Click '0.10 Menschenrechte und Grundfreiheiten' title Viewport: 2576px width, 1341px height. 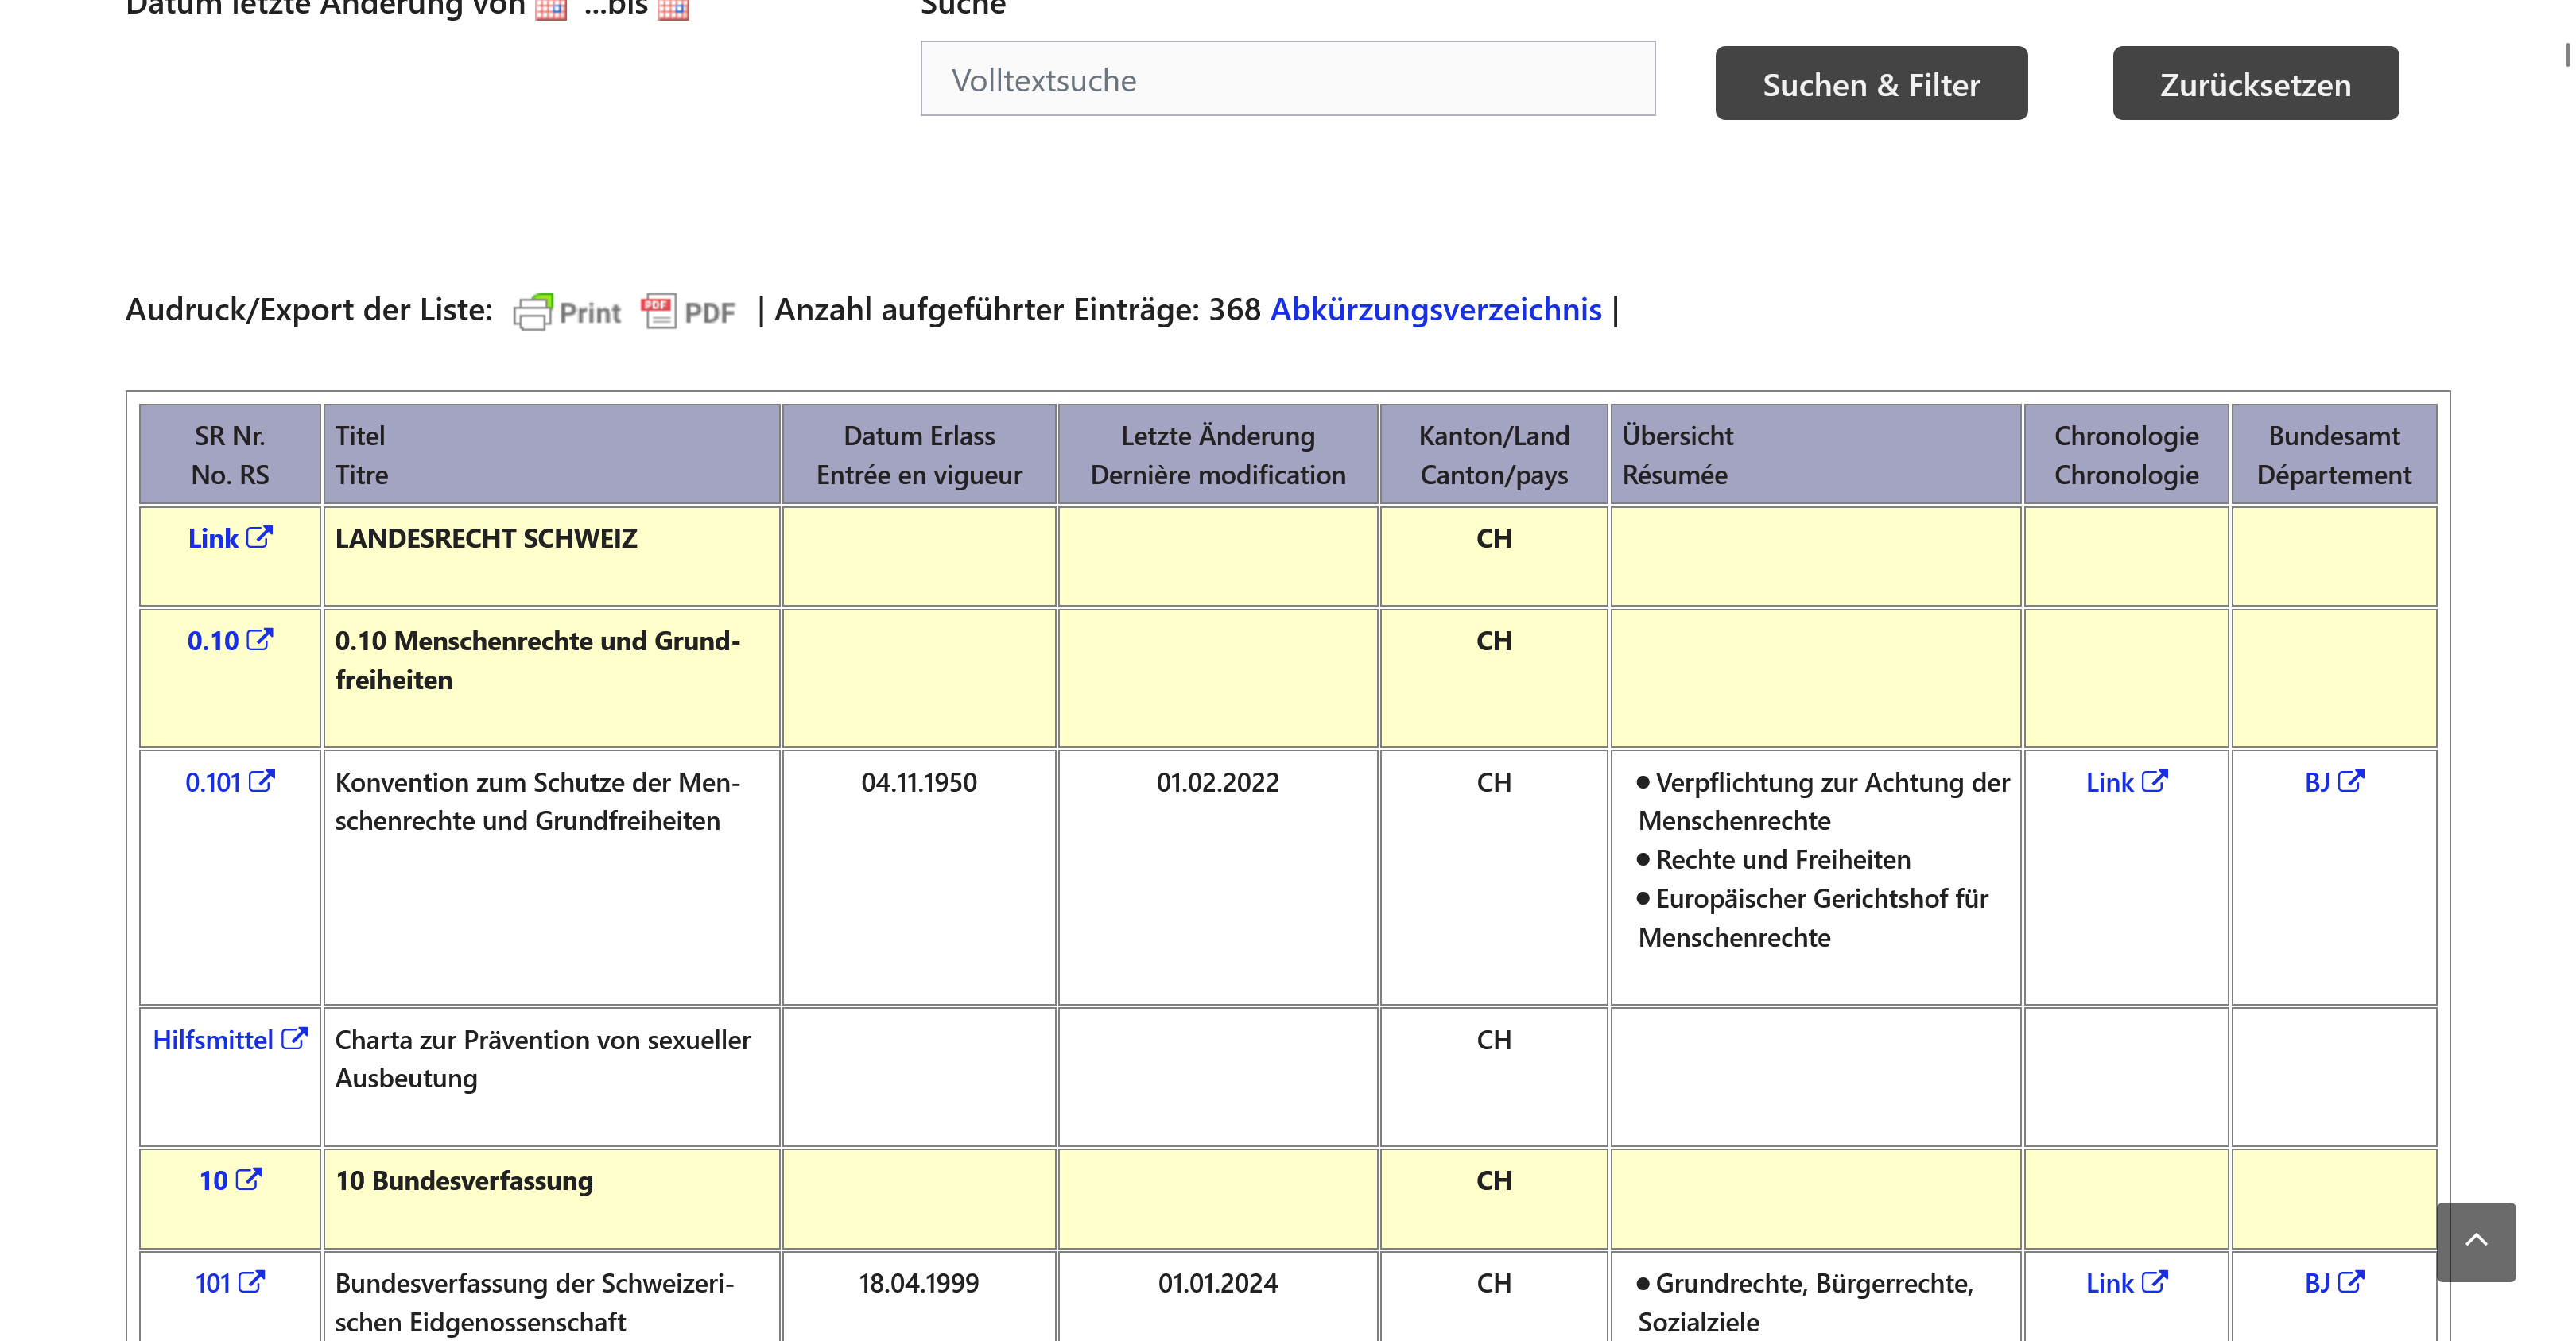538,661
